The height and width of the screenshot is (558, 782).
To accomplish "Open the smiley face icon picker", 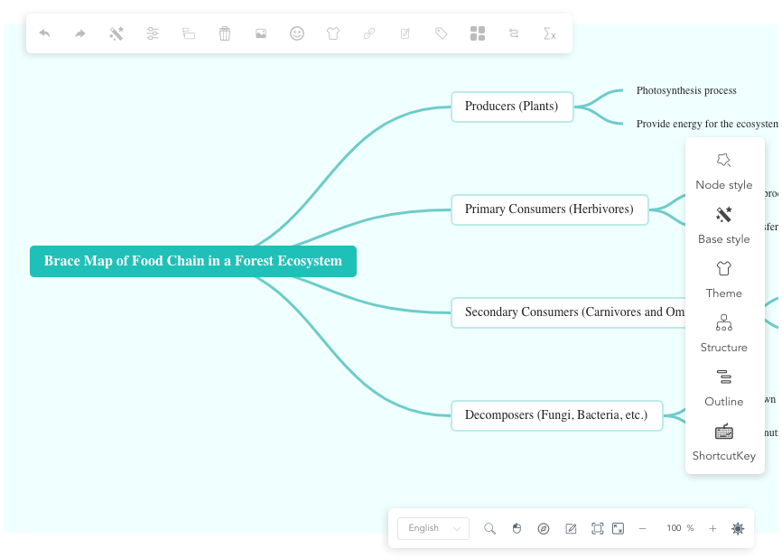I will 297,33.
